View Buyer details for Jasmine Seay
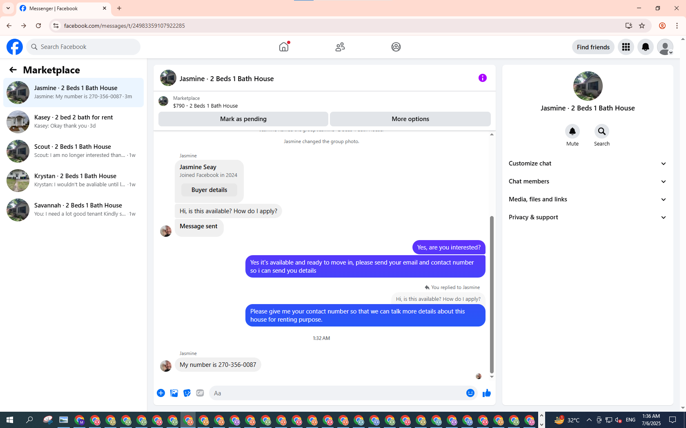Image resolution: width=686 pixels, height=428 pixels. [209, 190]
